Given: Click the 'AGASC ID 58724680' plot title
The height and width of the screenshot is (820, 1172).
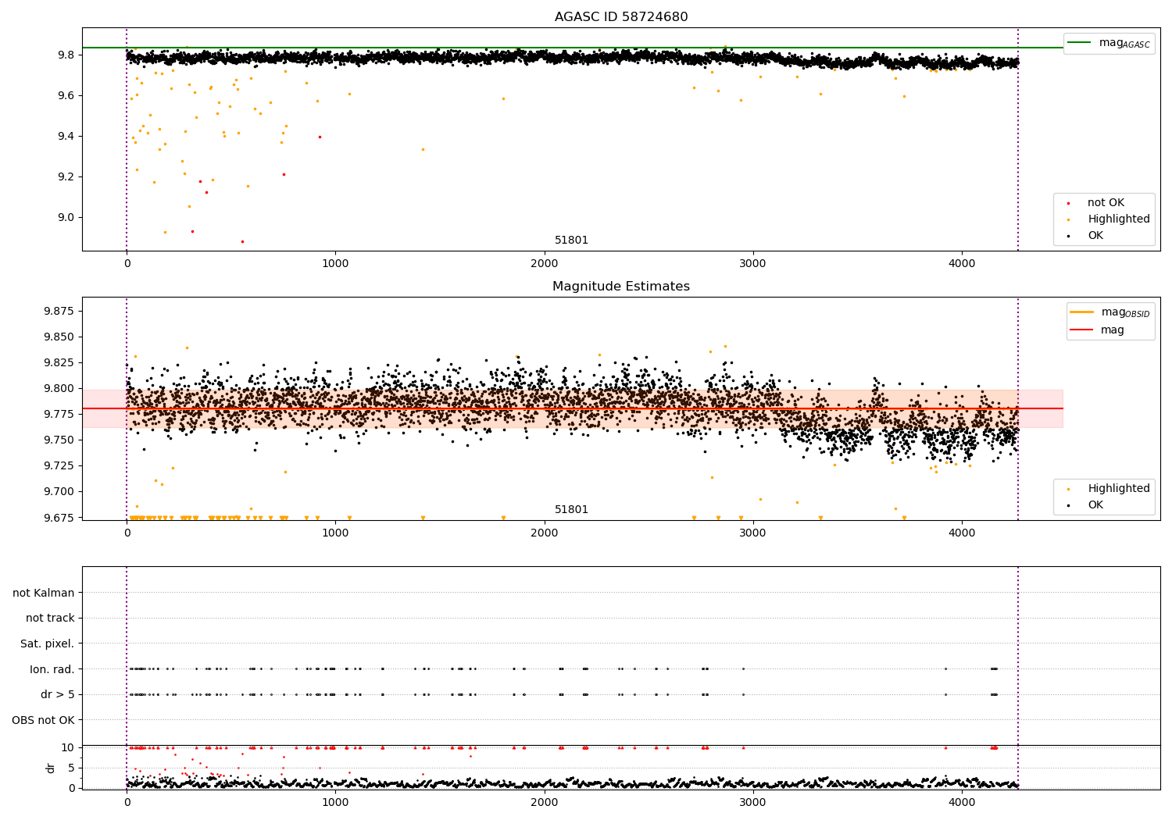Looking at the screenshot, I should pos(621,17).
